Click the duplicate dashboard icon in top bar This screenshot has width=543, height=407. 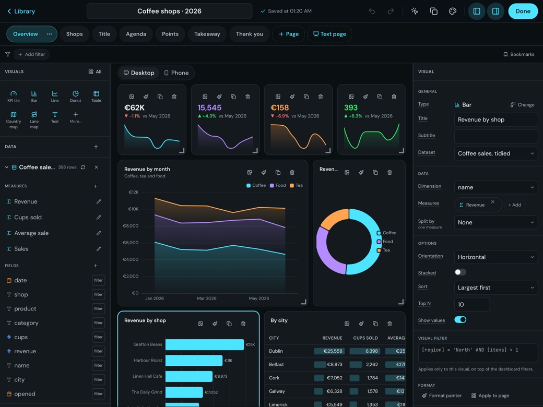tap(433, 11)
